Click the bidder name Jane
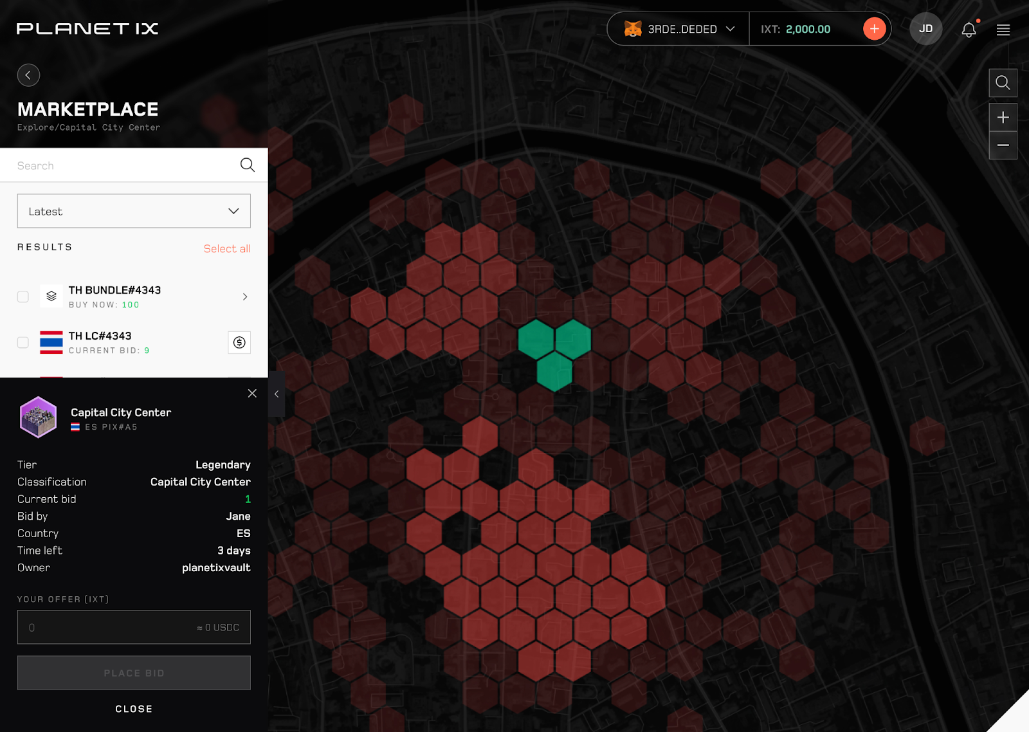Screen dimensions: 1029x732 click(238, 516)
